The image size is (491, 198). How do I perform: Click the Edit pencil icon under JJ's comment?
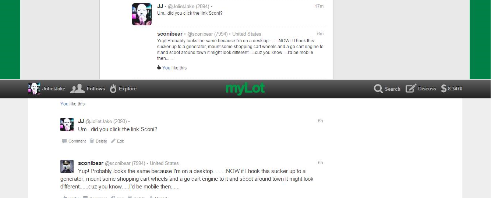[x=113, y=141]
